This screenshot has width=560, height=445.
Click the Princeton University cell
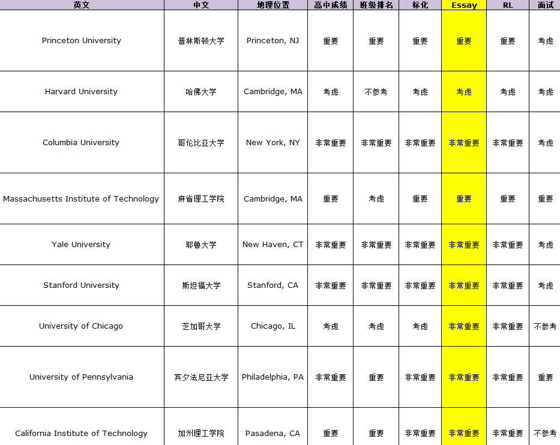82,41
